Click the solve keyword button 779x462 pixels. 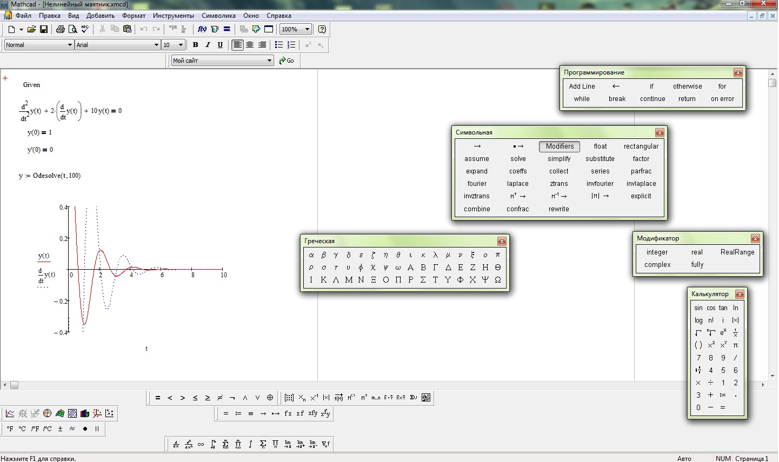point(518,159)
